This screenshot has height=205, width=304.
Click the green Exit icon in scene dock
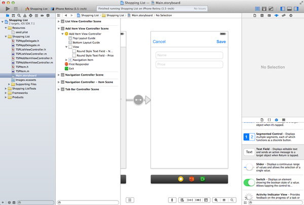(x=203, y=179)
